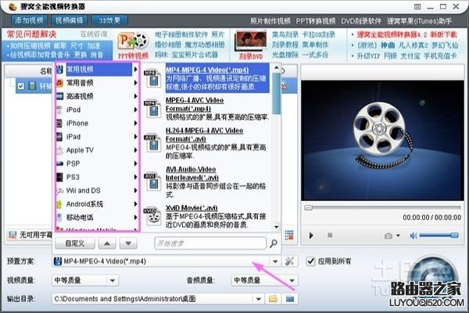The height and width of the screenshot is (313, 469).
Task: Expand the iPhone submenu arrow
Action: click(136, 124)
